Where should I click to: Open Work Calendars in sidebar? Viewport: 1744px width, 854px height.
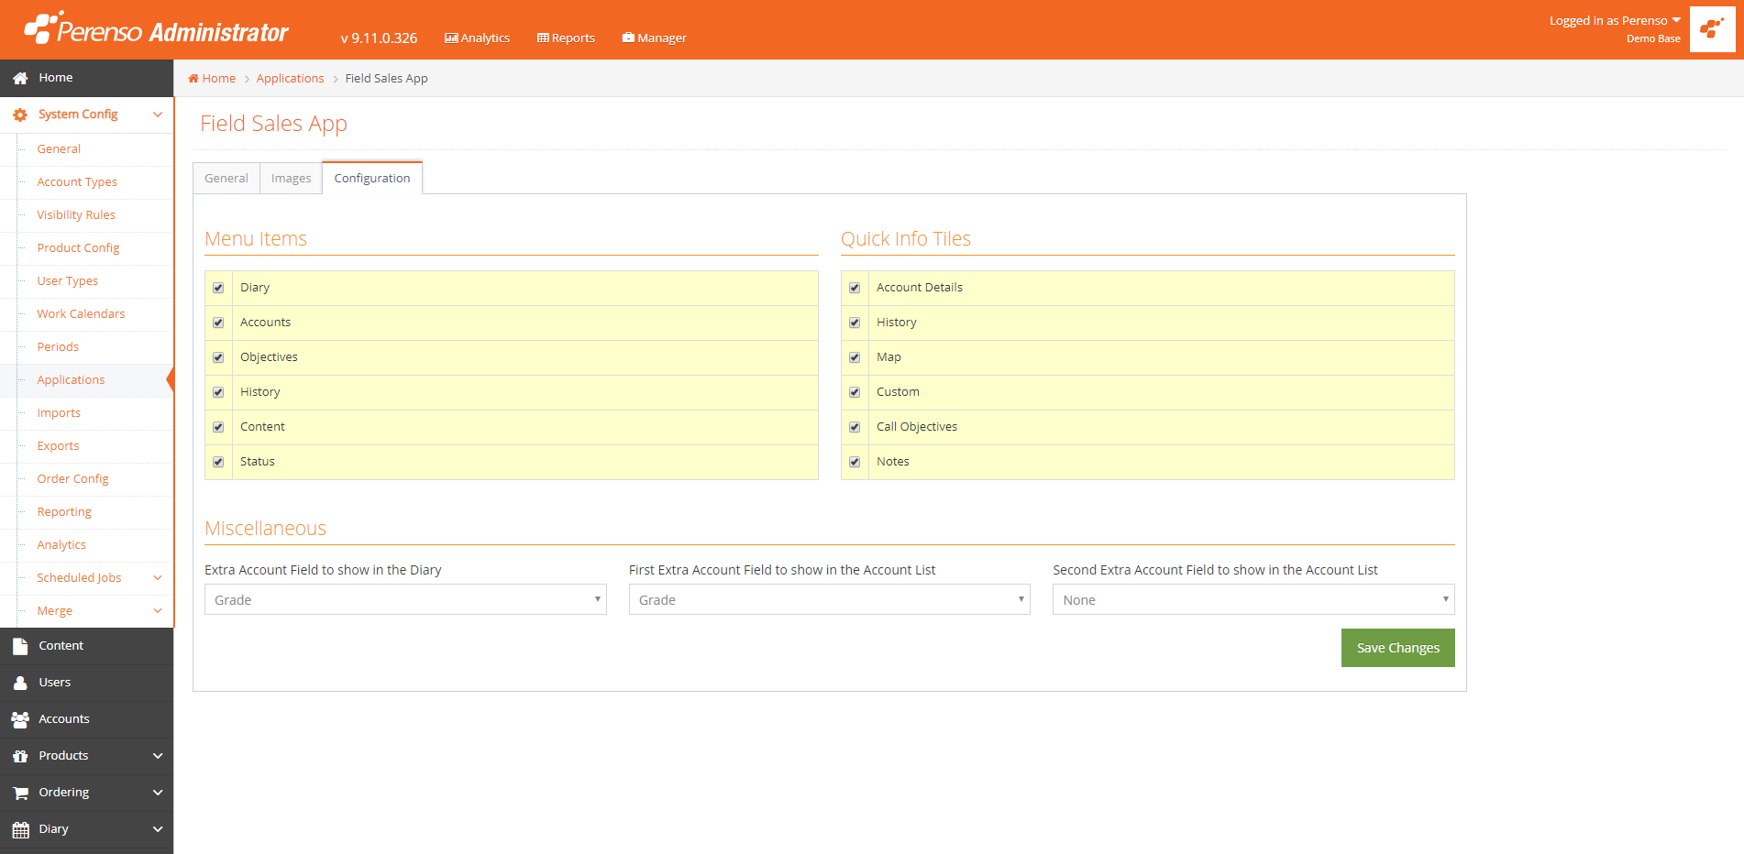click(x=81, y=313)
